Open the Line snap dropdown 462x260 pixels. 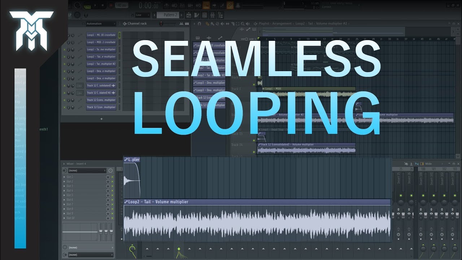(x=143, y=15)
